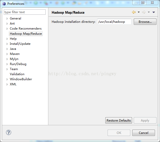Open the Back history dropdown arrow
Image resolution: width=160 pixels, height=142 pixels.
139,12
